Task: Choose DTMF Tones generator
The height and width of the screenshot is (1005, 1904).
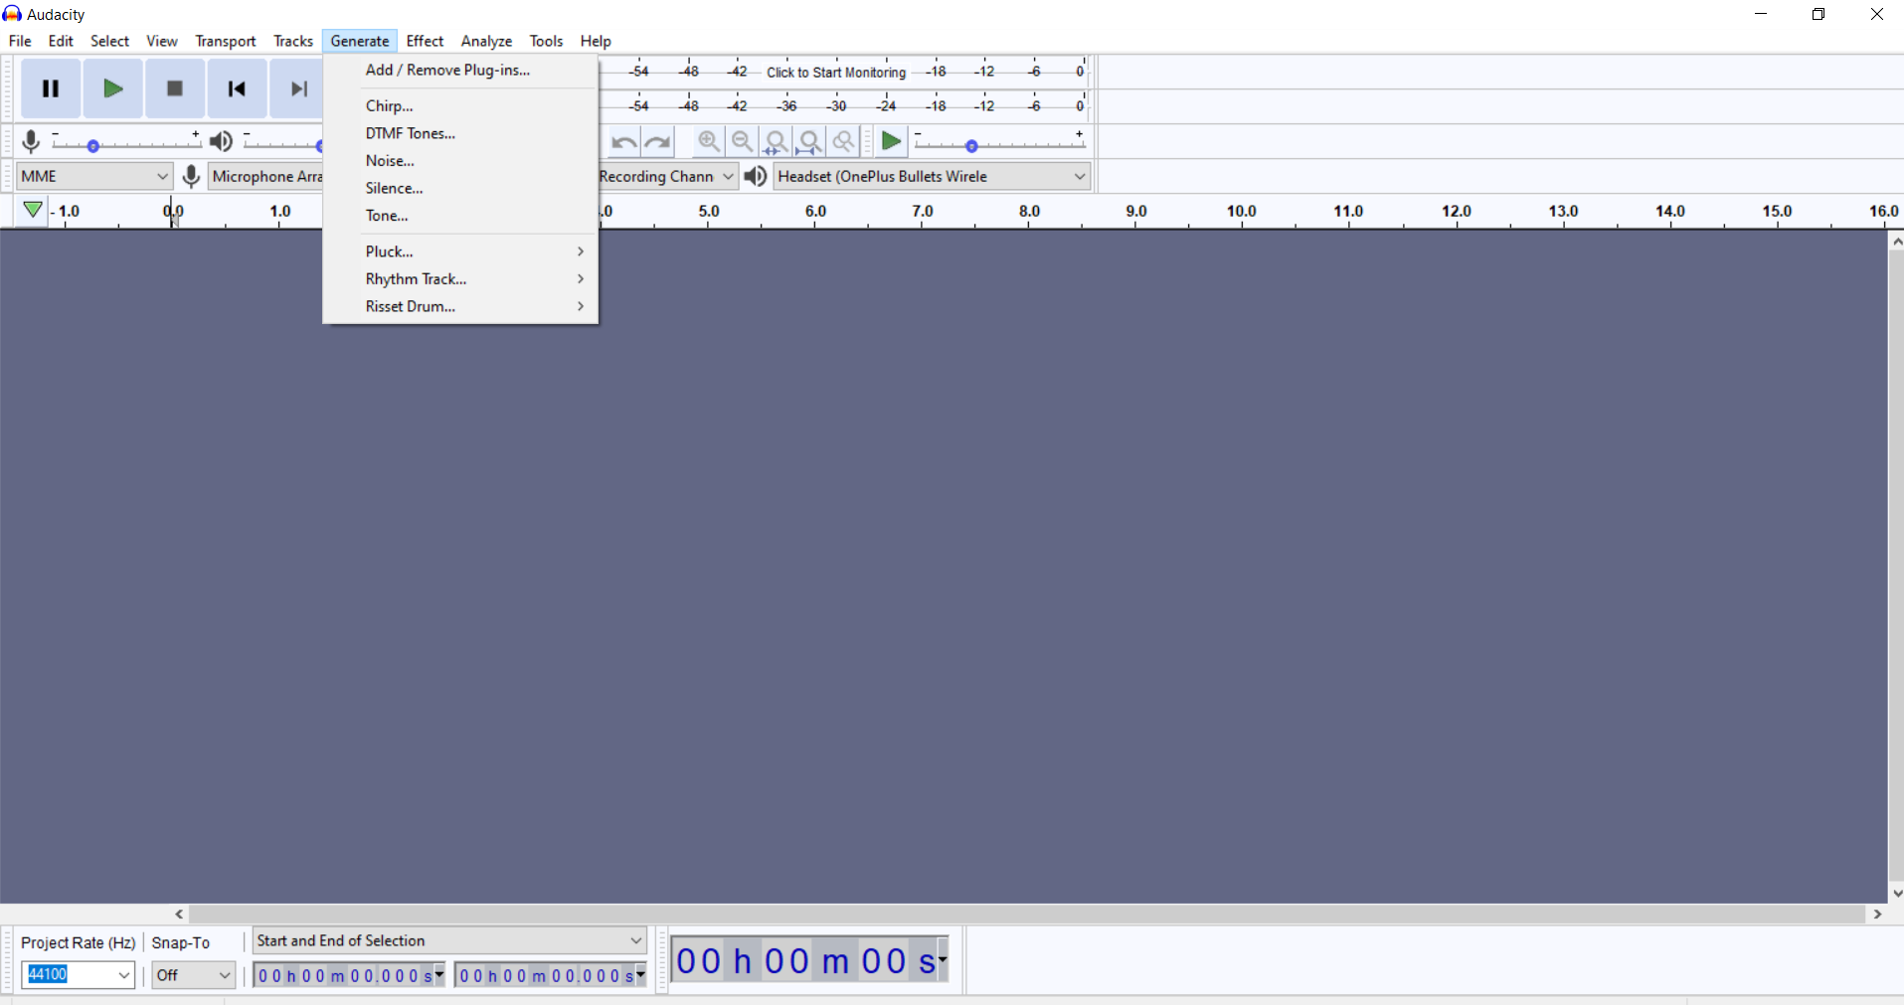Action: click(x=460, y=133)
